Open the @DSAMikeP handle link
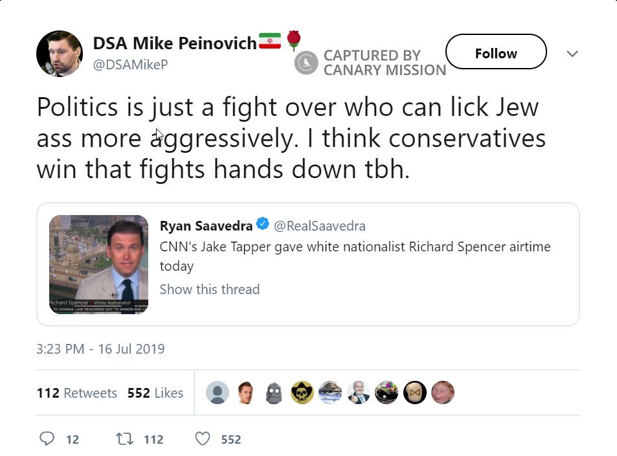Screen dimensions: 617x456 [x=130, y=65]
